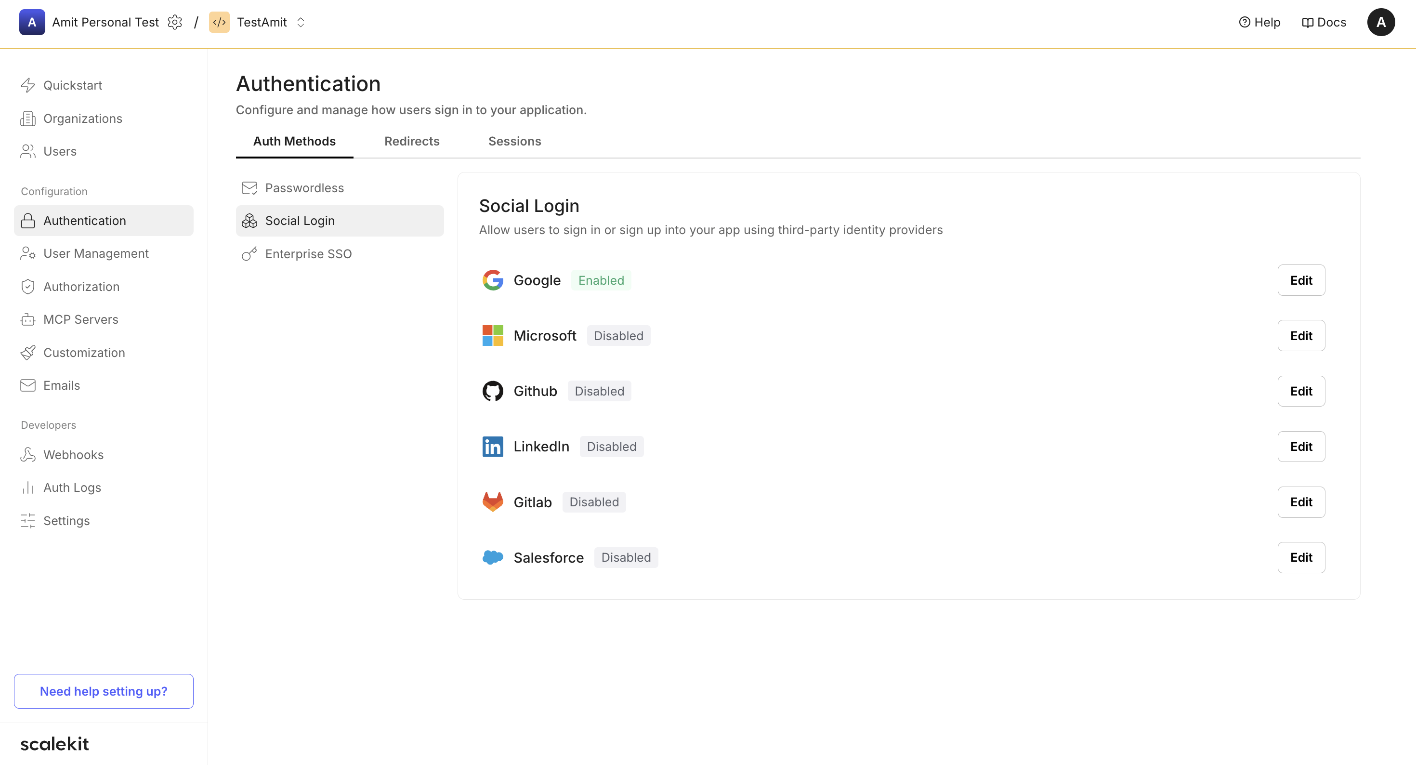Click the Salesforce Disabled status badge
Viewport: 1416px width, 765px height.
tap(626, 558)
